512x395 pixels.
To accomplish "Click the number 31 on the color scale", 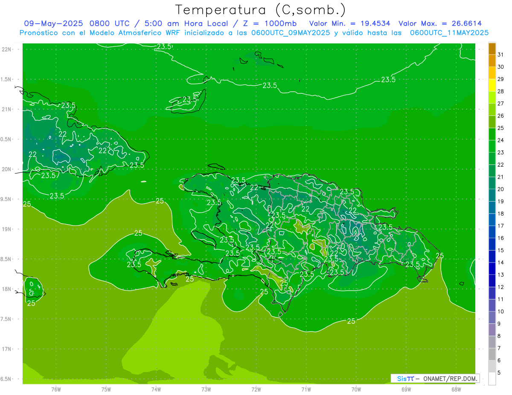I will (x=500, y=55).
